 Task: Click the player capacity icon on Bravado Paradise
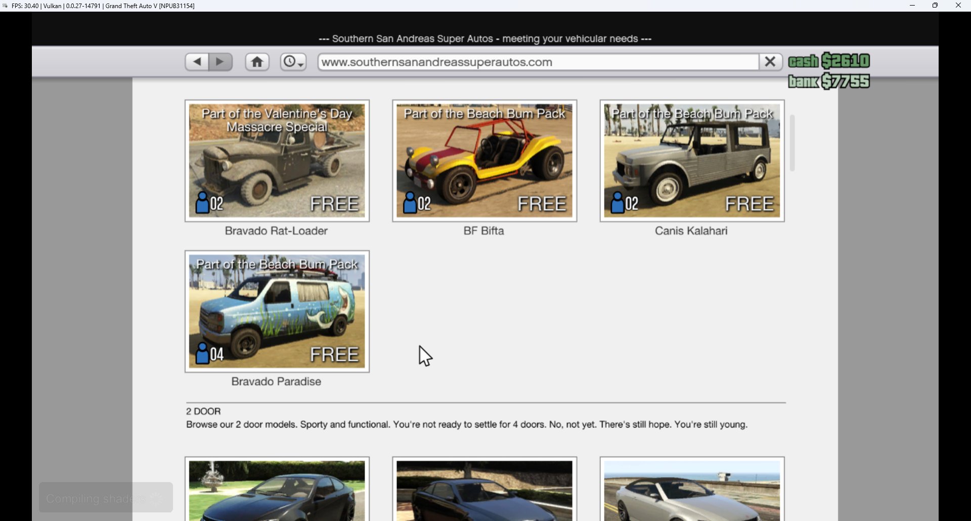click(202, 355)
